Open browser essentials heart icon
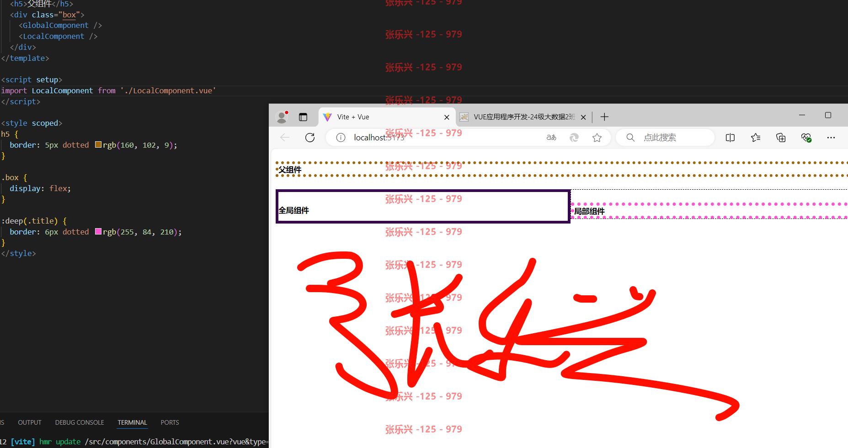The image size is (848, 448). [806, 138]
